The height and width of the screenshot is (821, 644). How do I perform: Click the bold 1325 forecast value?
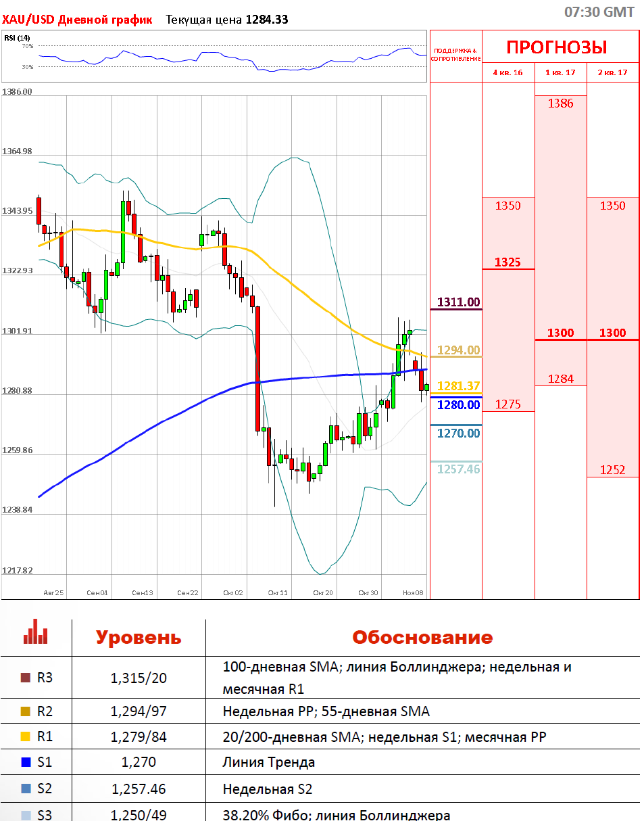tap(507, 262)
